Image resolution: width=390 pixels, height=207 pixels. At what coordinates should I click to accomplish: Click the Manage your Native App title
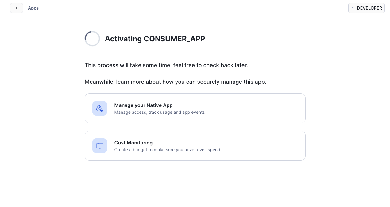pyautogui.click(x=143, y=105)
